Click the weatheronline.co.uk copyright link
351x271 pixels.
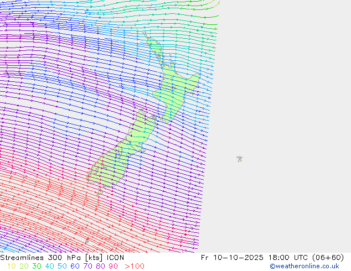click(304, 266)
